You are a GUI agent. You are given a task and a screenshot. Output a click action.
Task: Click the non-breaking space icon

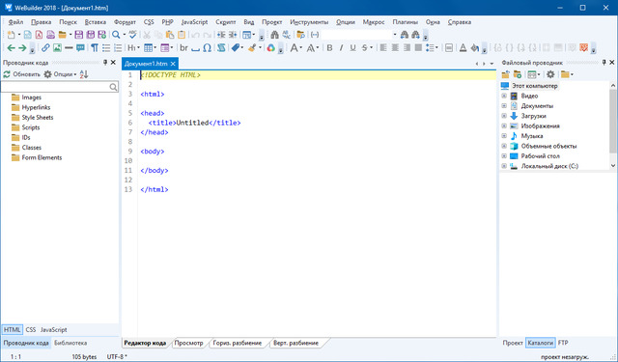pyautogui.click(x=195, y=49)
